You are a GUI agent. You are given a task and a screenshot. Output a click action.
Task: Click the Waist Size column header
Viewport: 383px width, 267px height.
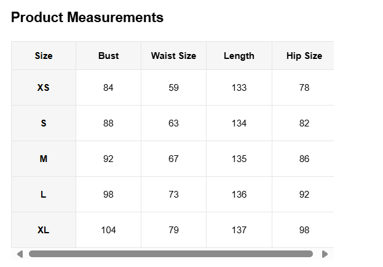(173, 56)
